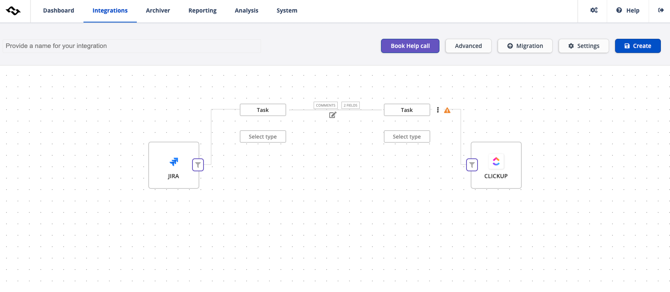Open the ClickUp-side Select type dropdown

point(407,137)
